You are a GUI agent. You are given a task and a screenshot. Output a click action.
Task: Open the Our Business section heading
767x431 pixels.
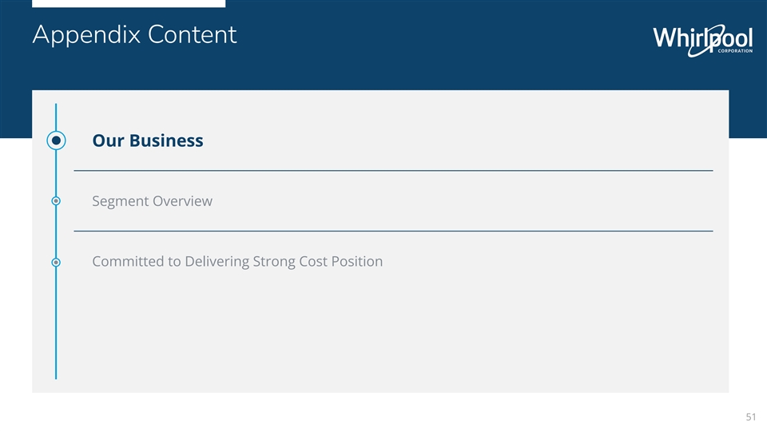tap(148, 140)
